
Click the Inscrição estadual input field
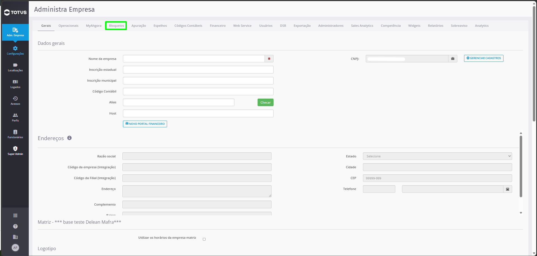click(198, 70)
